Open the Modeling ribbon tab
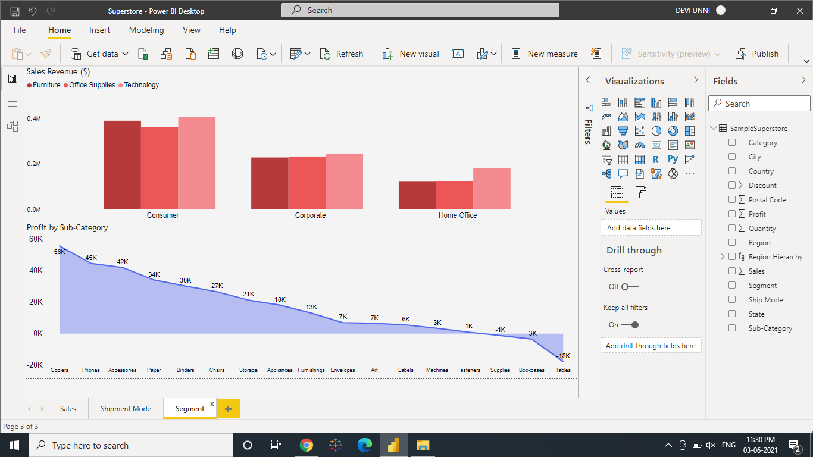The image size is (813, 457). click(146, 30)
